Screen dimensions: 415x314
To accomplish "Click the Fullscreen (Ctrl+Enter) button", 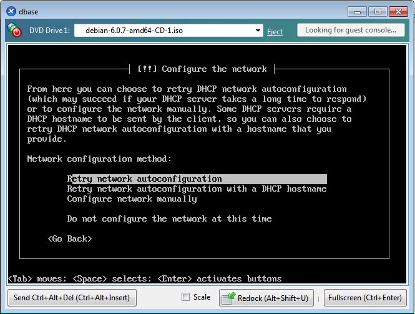I will pyautogui.click(x=365, y=298).
